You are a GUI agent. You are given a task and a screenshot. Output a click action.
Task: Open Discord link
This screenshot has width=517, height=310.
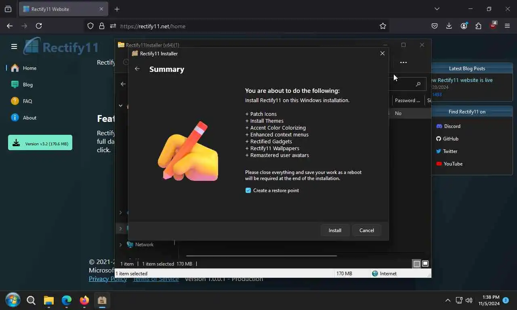coord(448,126)
